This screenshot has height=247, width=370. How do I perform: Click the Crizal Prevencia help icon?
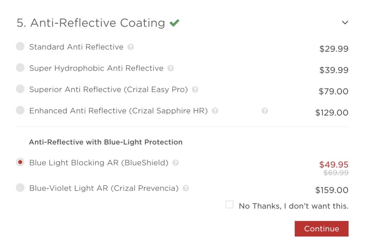186,188
